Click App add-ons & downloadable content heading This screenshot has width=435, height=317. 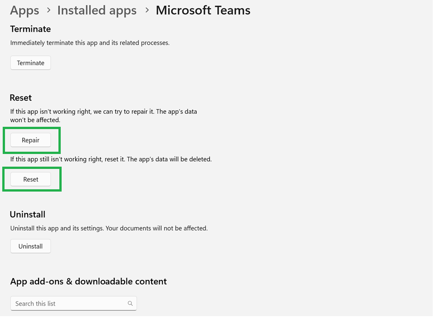click(88, 282)
